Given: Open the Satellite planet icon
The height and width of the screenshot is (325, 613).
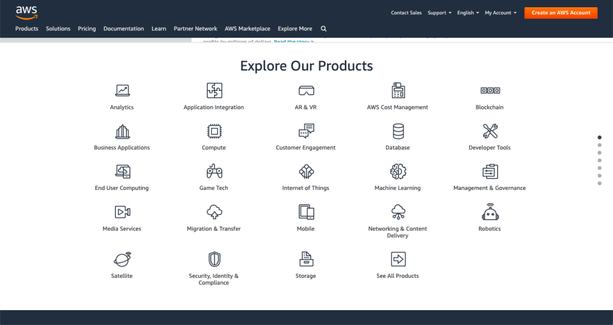Looking at the screenshot, I should pos(122,259).
